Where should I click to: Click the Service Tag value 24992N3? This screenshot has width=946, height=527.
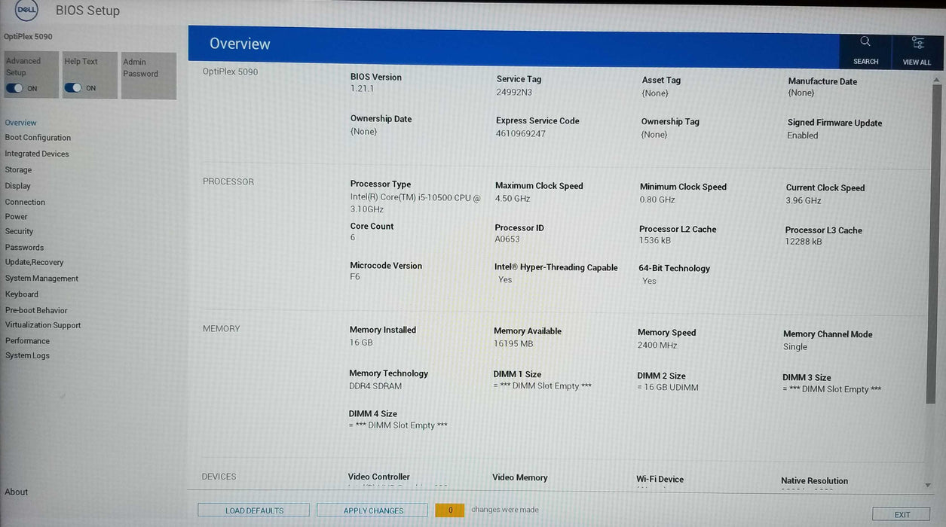[x=514, y=92]
